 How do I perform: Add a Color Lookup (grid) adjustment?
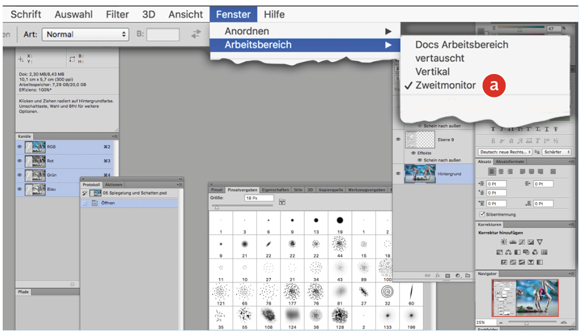pos(544,252)
